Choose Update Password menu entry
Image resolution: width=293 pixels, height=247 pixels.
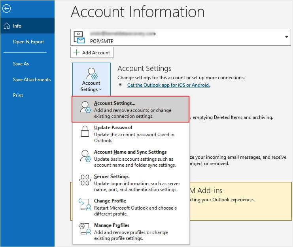click(130, 134)
